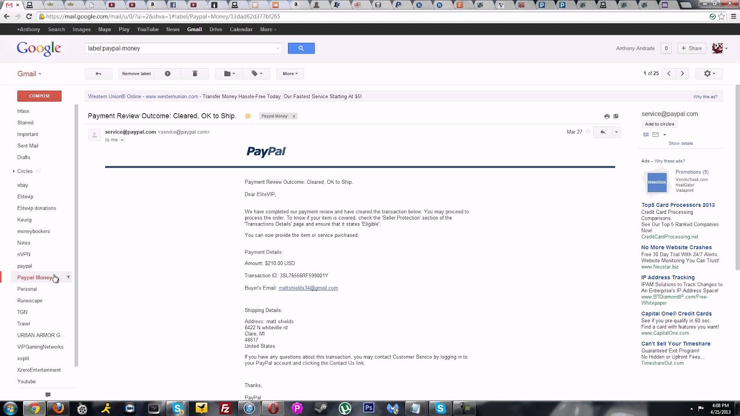Open FileZilla from the taskbar
This screenshot has width=740, height=416.
[225, 408]
